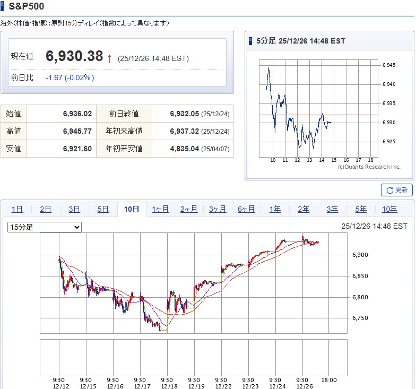
Task: Click the volume panel below the chart
Action: point(194,357)
